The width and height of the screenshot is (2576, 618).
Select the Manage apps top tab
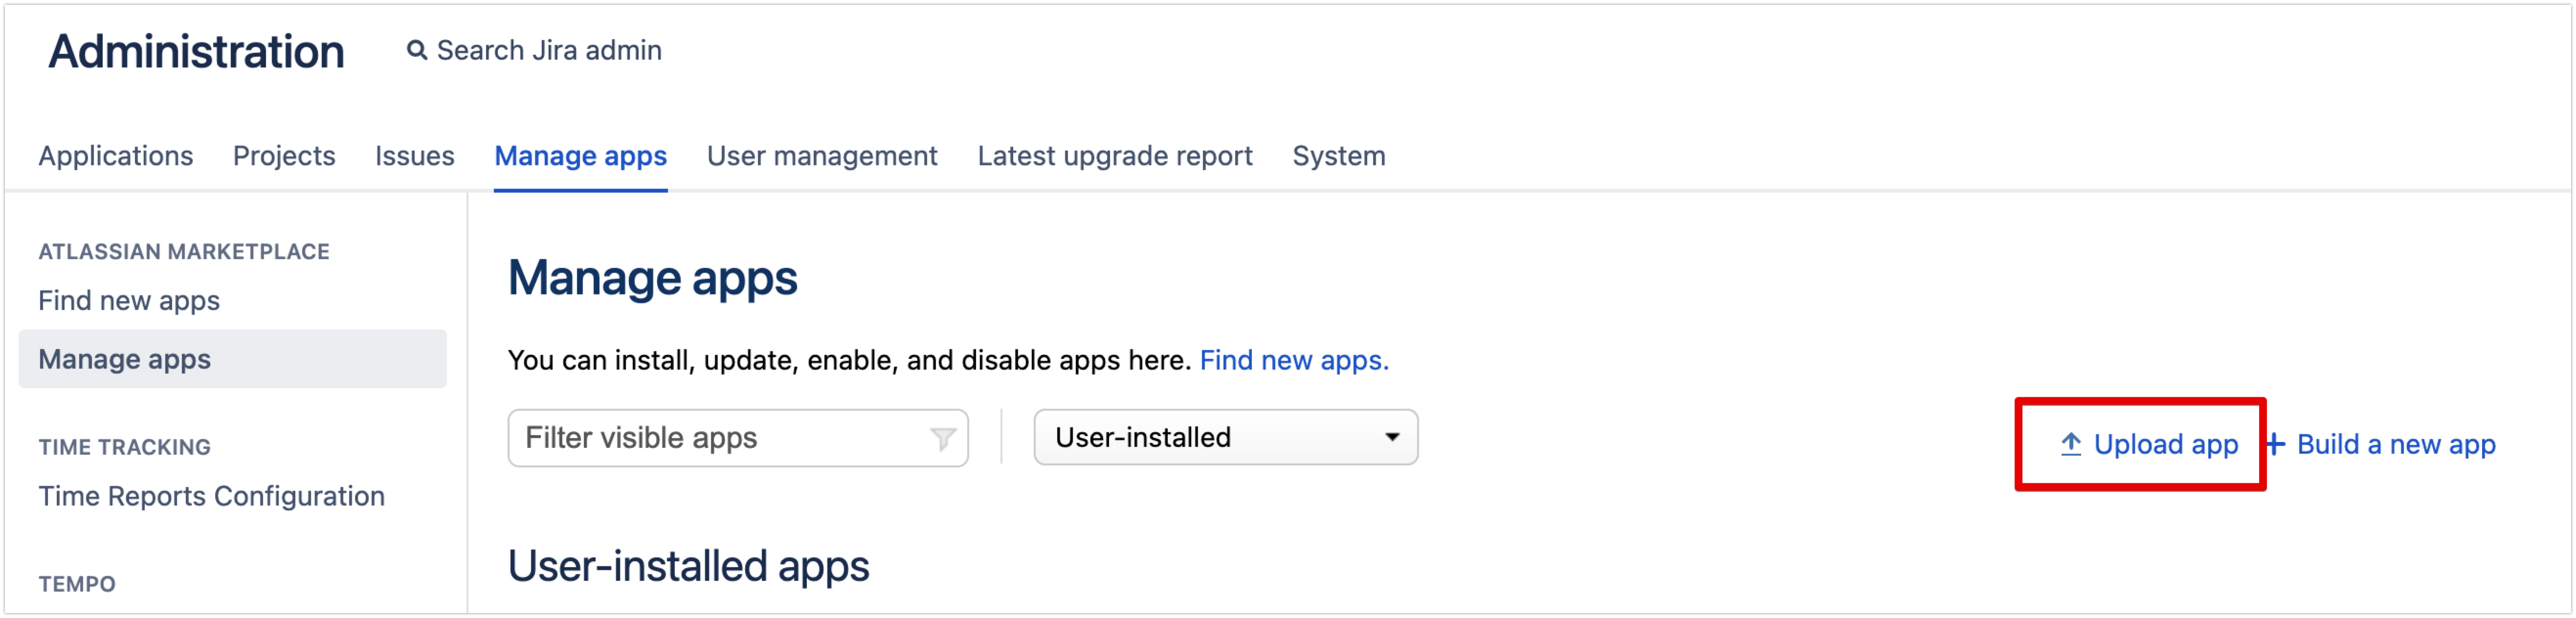pyautogui.click(x=580, y=156)
